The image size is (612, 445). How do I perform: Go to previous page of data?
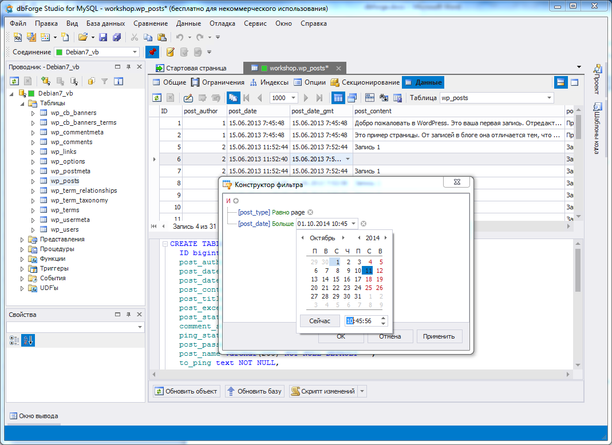pos(259,98)
